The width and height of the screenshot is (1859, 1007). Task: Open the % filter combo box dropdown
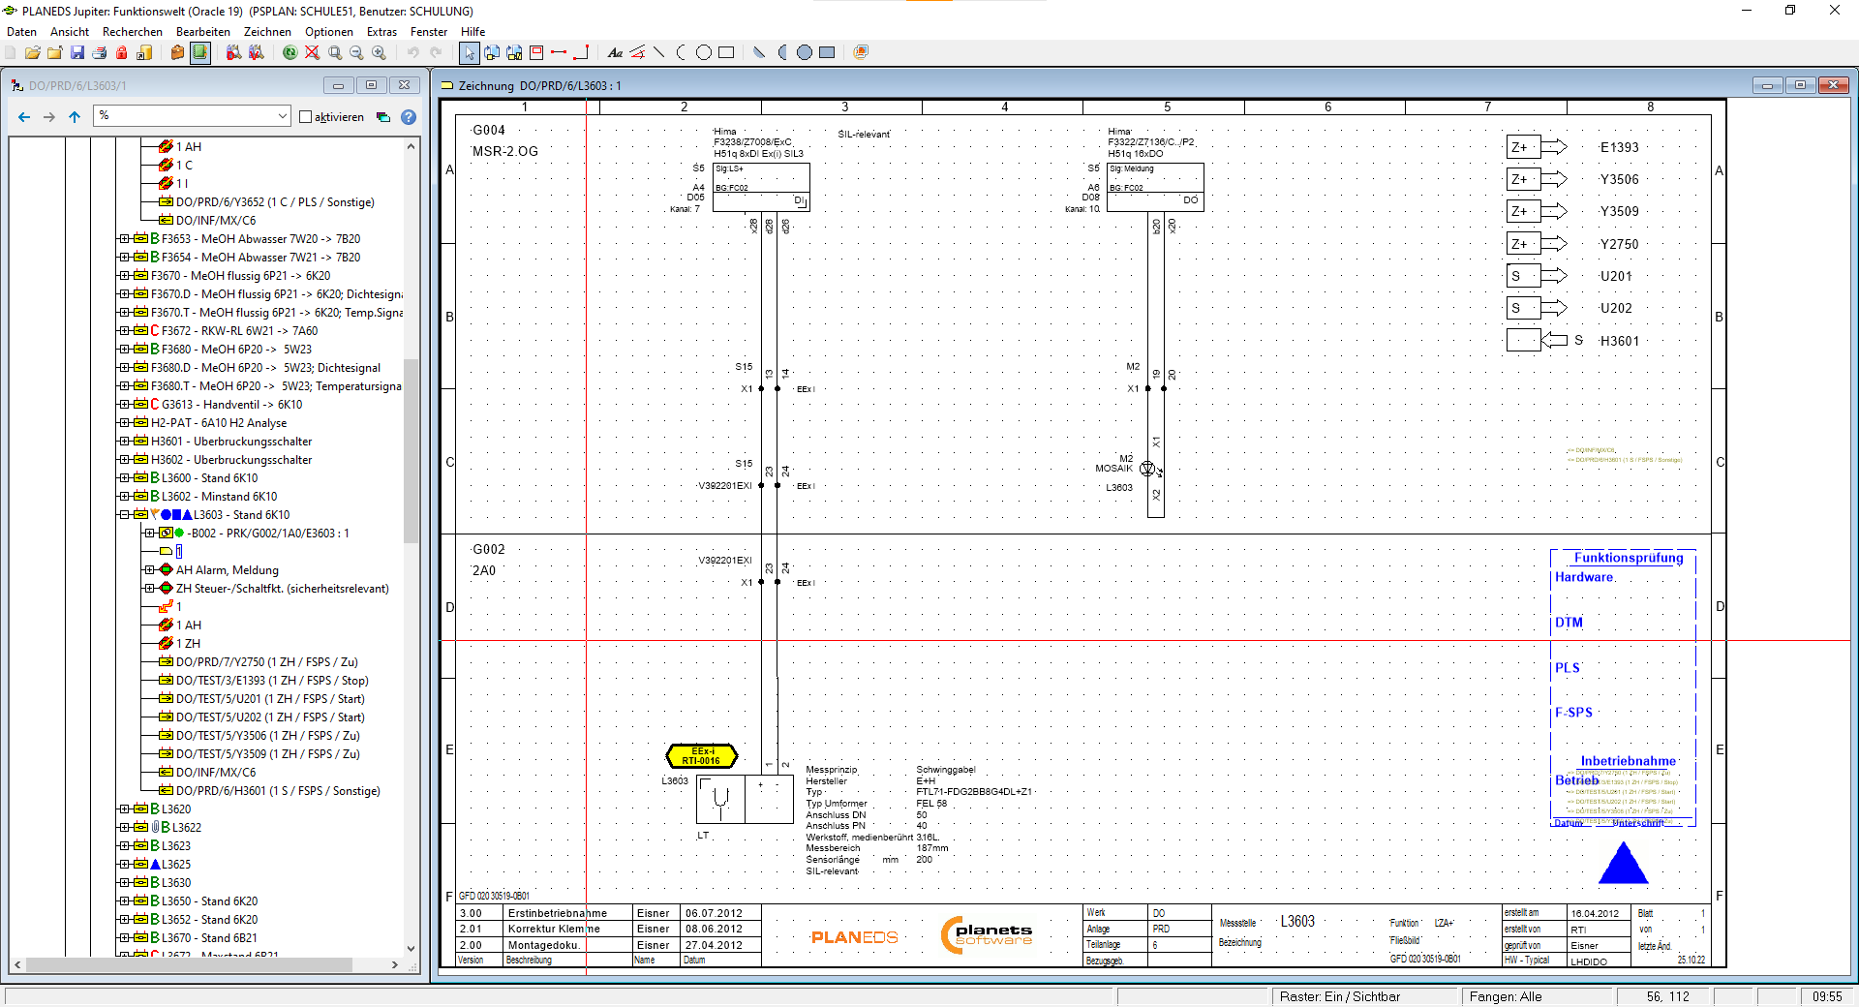point(282,116)
